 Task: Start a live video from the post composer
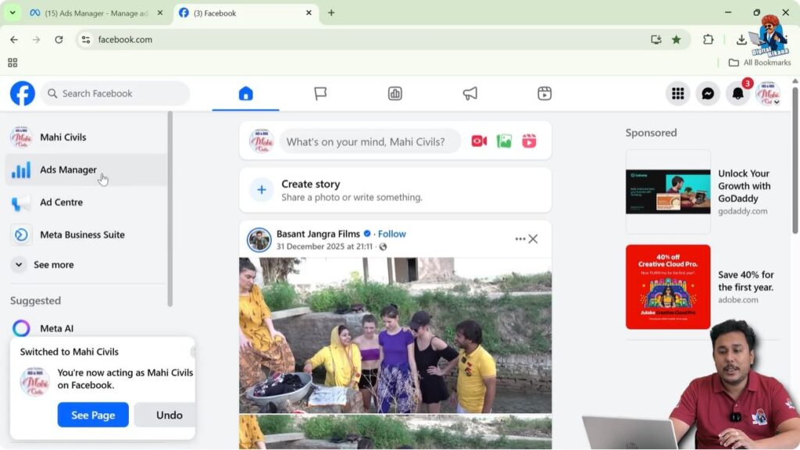(479, 141)
